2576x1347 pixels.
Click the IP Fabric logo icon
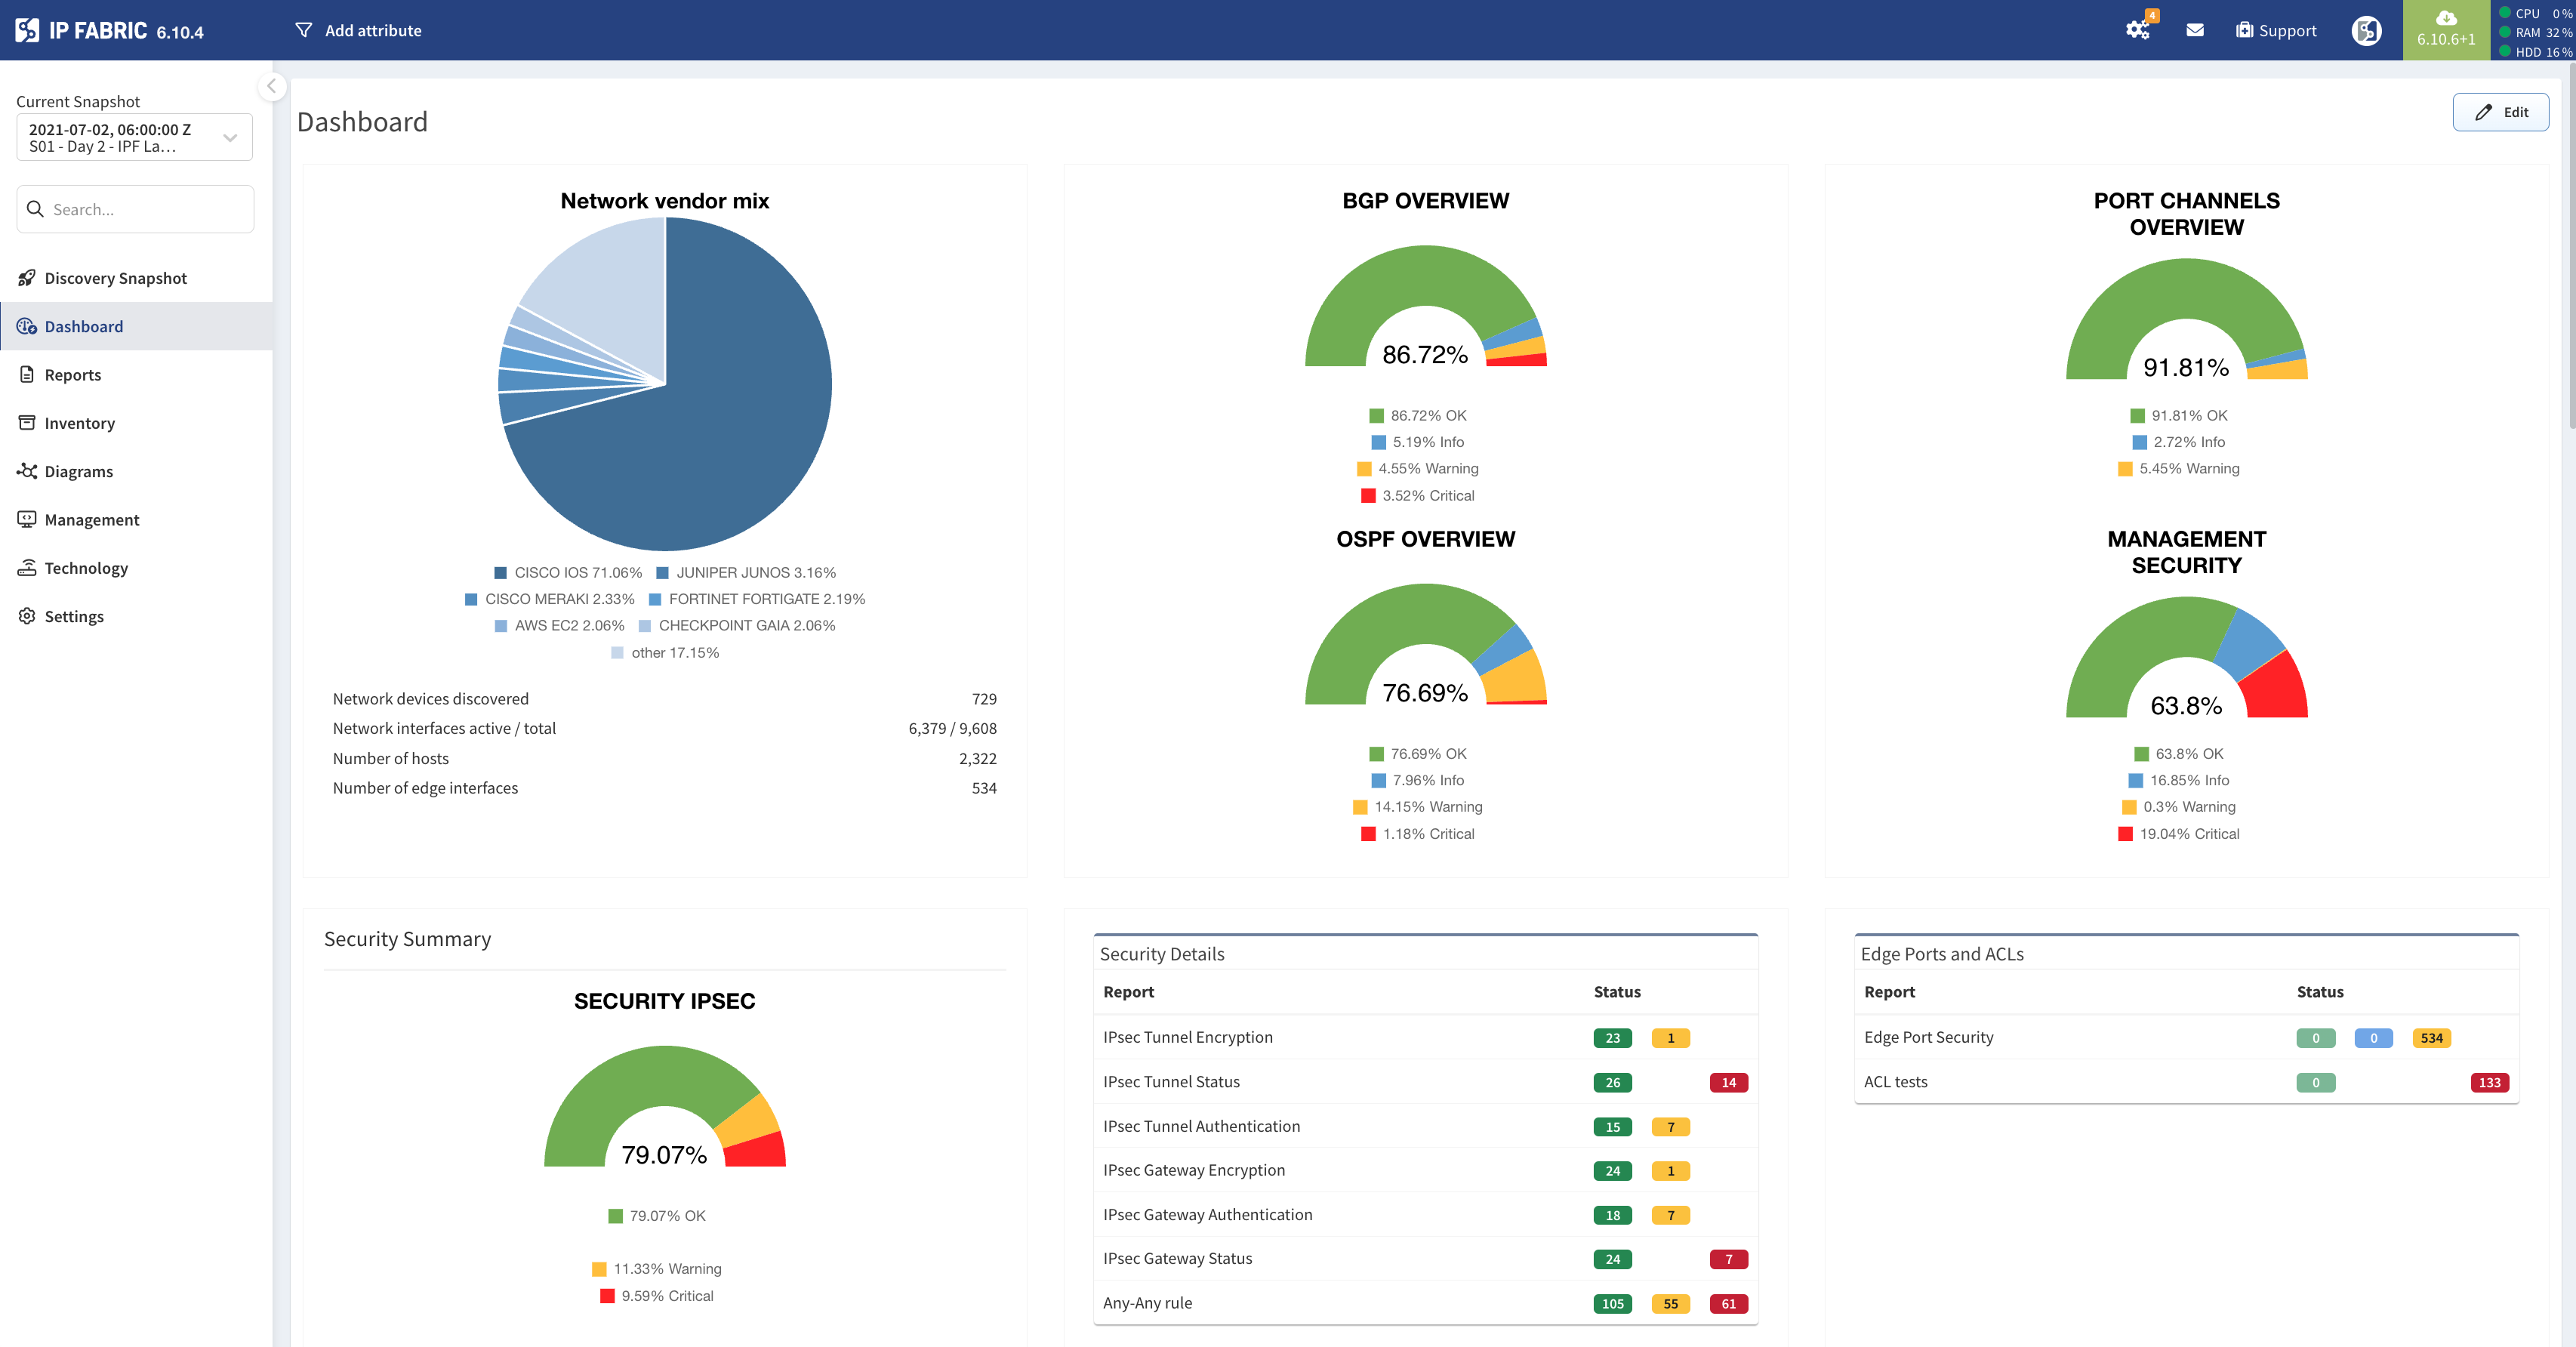[27, 30]
